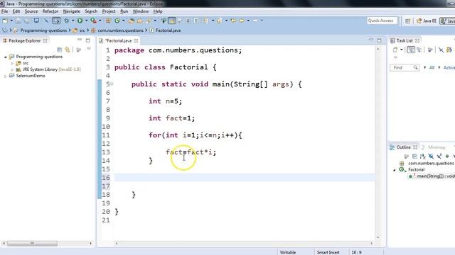
Task: Open the New Java Class dropdown arrow
Action: click(123, 21)
